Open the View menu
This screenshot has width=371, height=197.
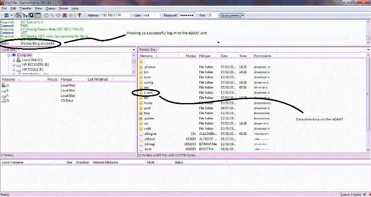click(x=38, y=8)
